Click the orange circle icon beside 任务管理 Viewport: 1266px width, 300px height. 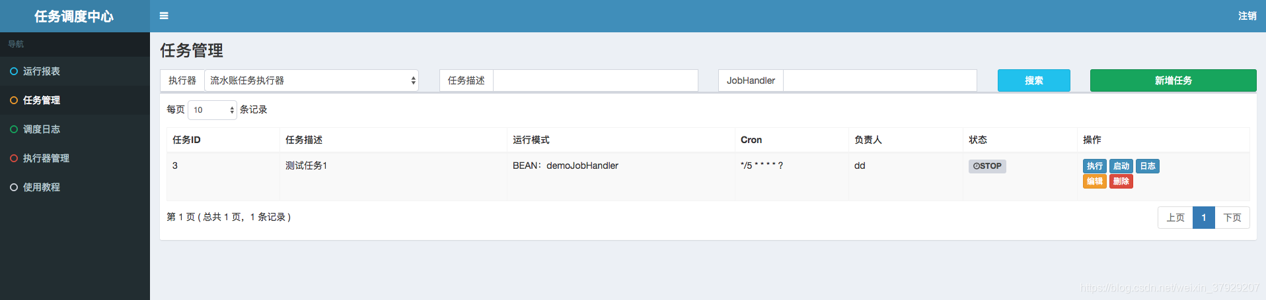coord(14,100)
